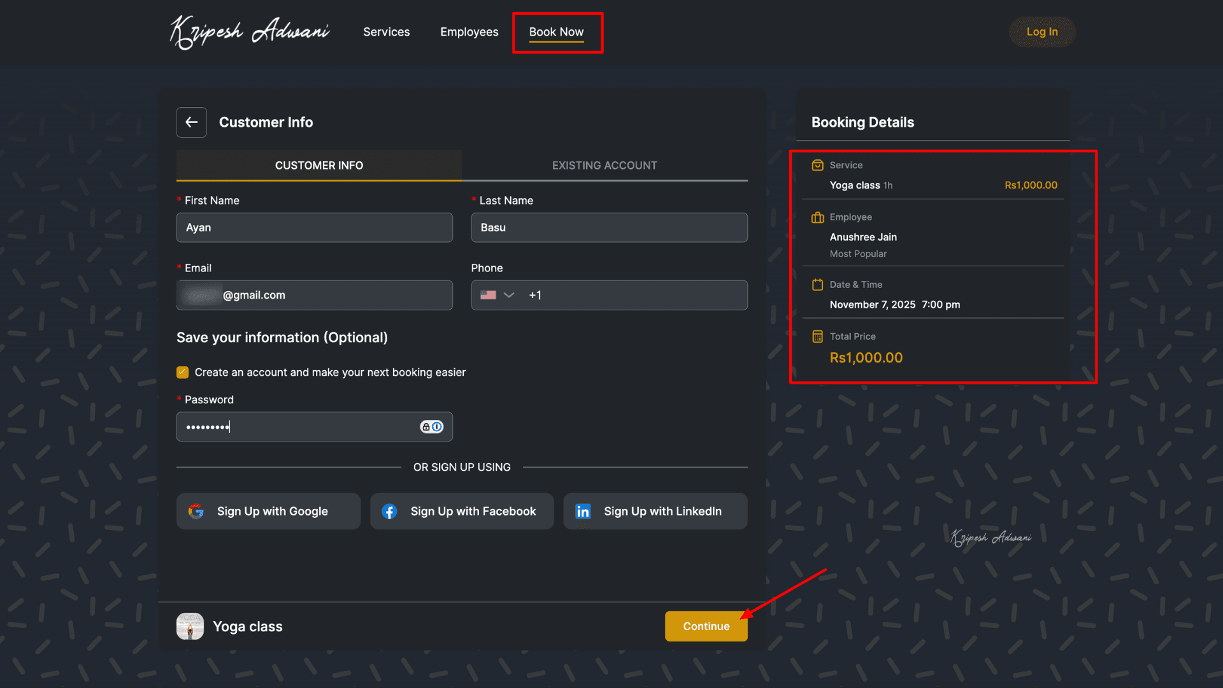The image size is (1223, 688).
Task: Select the Customer Info tab
Action: click(x=319, y=166)
